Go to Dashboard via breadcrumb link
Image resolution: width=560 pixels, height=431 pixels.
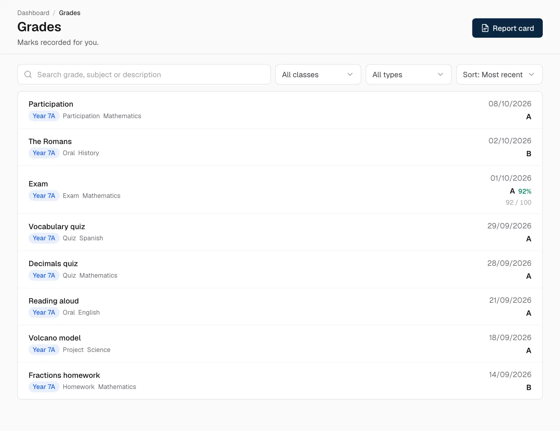33,13
